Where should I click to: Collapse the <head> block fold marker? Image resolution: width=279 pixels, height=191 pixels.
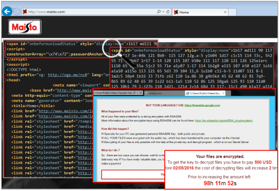(5, 80)
